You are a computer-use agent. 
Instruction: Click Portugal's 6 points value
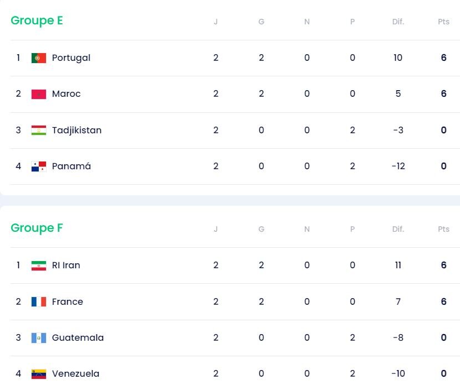click(443, 58)
